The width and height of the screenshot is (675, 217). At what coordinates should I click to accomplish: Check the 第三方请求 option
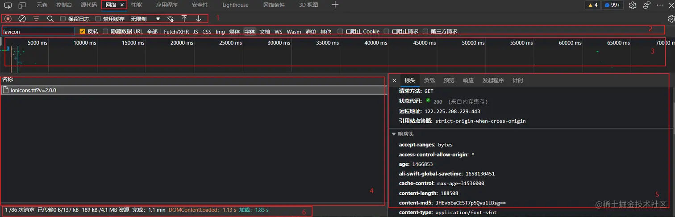pos(425,31)
